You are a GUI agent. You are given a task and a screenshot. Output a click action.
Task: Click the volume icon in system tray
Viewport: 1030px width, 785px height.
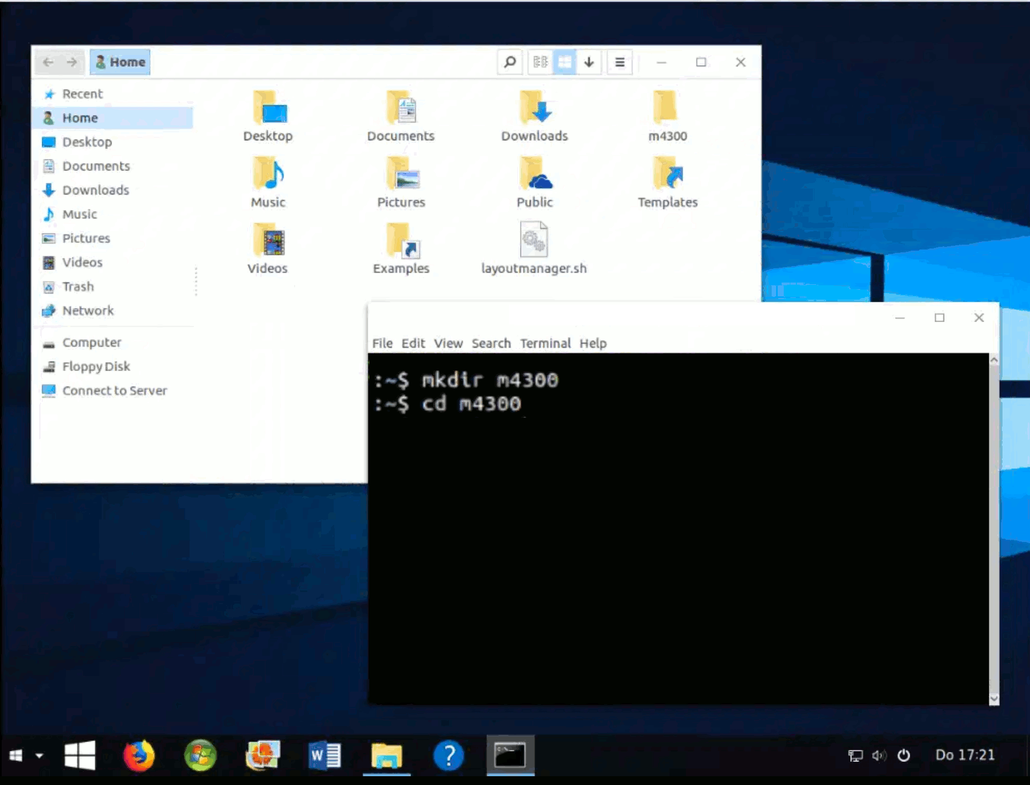(879, 755)
